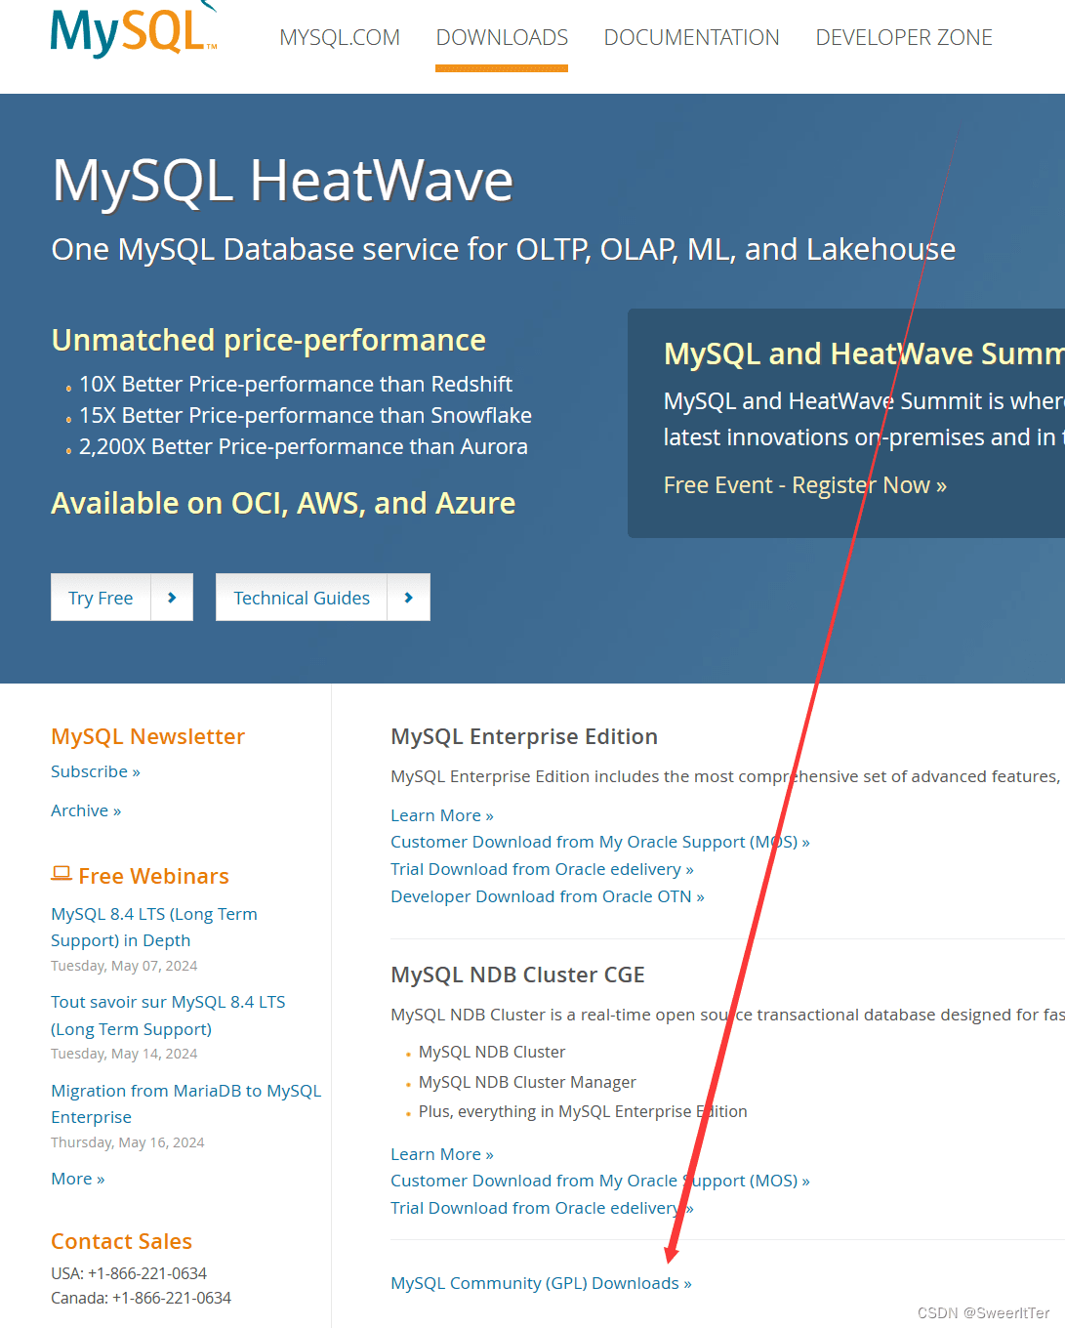The height and width of the screenshot is (1328, 1065).
Task: Click '10X Better Price-performance than Redshift' bullet
Action: [x=296, y=384]
